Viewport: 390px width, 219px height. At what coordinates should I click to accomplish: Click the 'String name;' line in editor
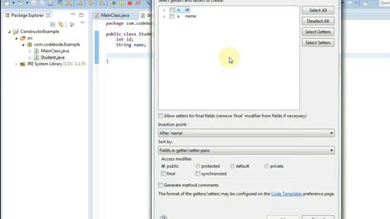(x=131, y=45)
